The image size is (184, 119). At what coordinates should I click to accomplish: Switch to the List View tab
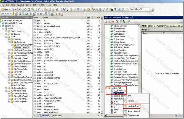(44, 115)
